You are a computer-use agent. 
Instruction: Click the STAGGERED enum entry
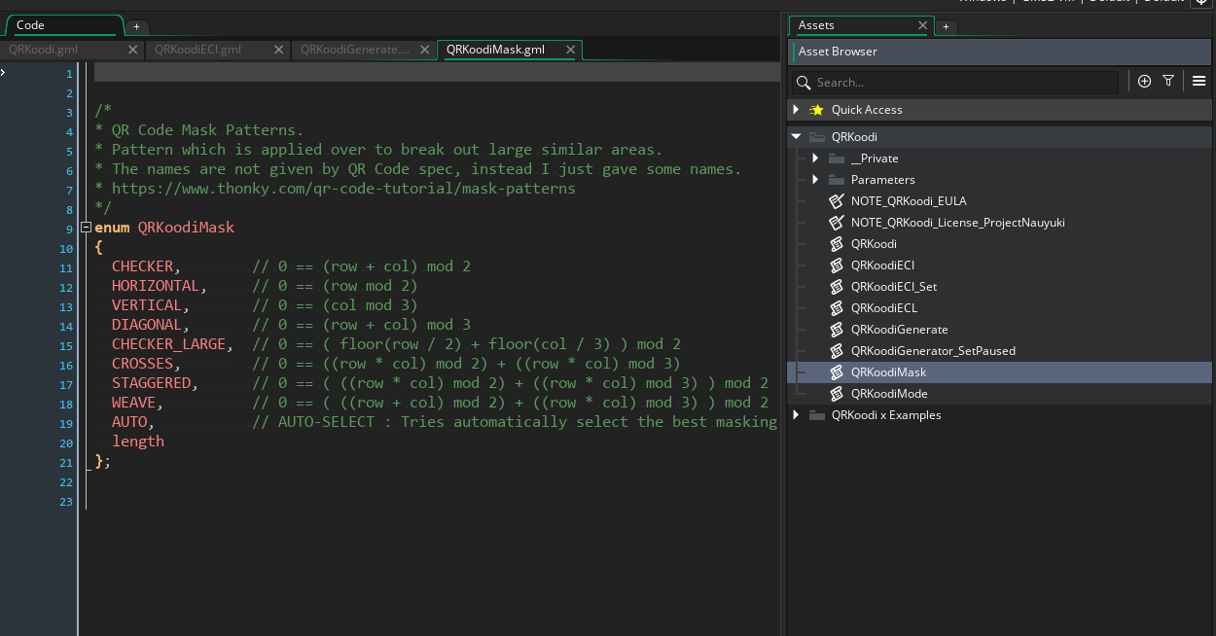(x=151, y=383)
